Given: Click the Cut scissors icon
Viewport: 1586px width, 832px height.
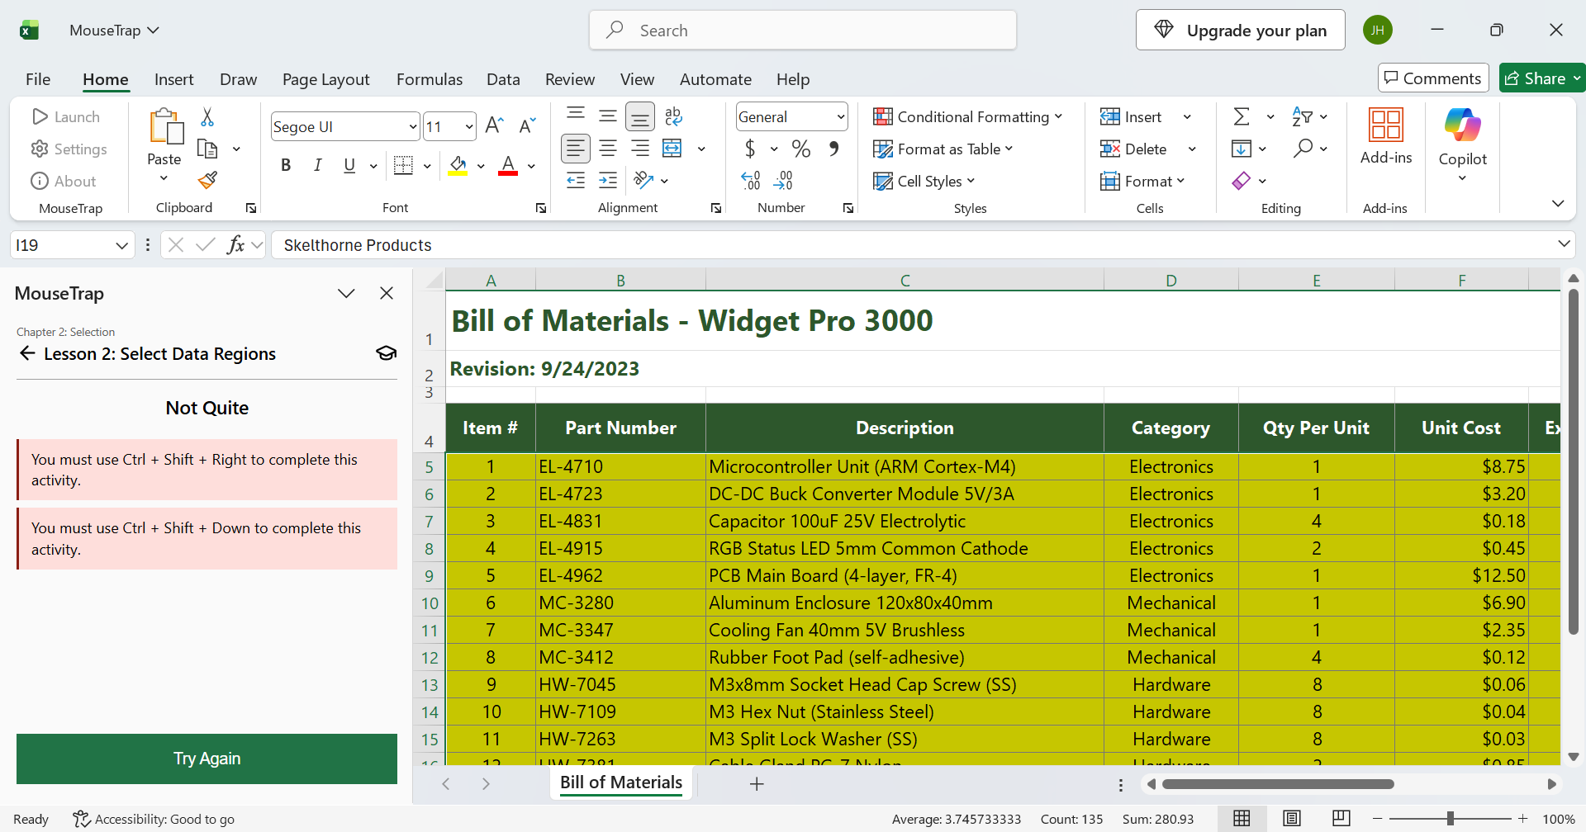Looking at the screenshot, I should [207, 117].
